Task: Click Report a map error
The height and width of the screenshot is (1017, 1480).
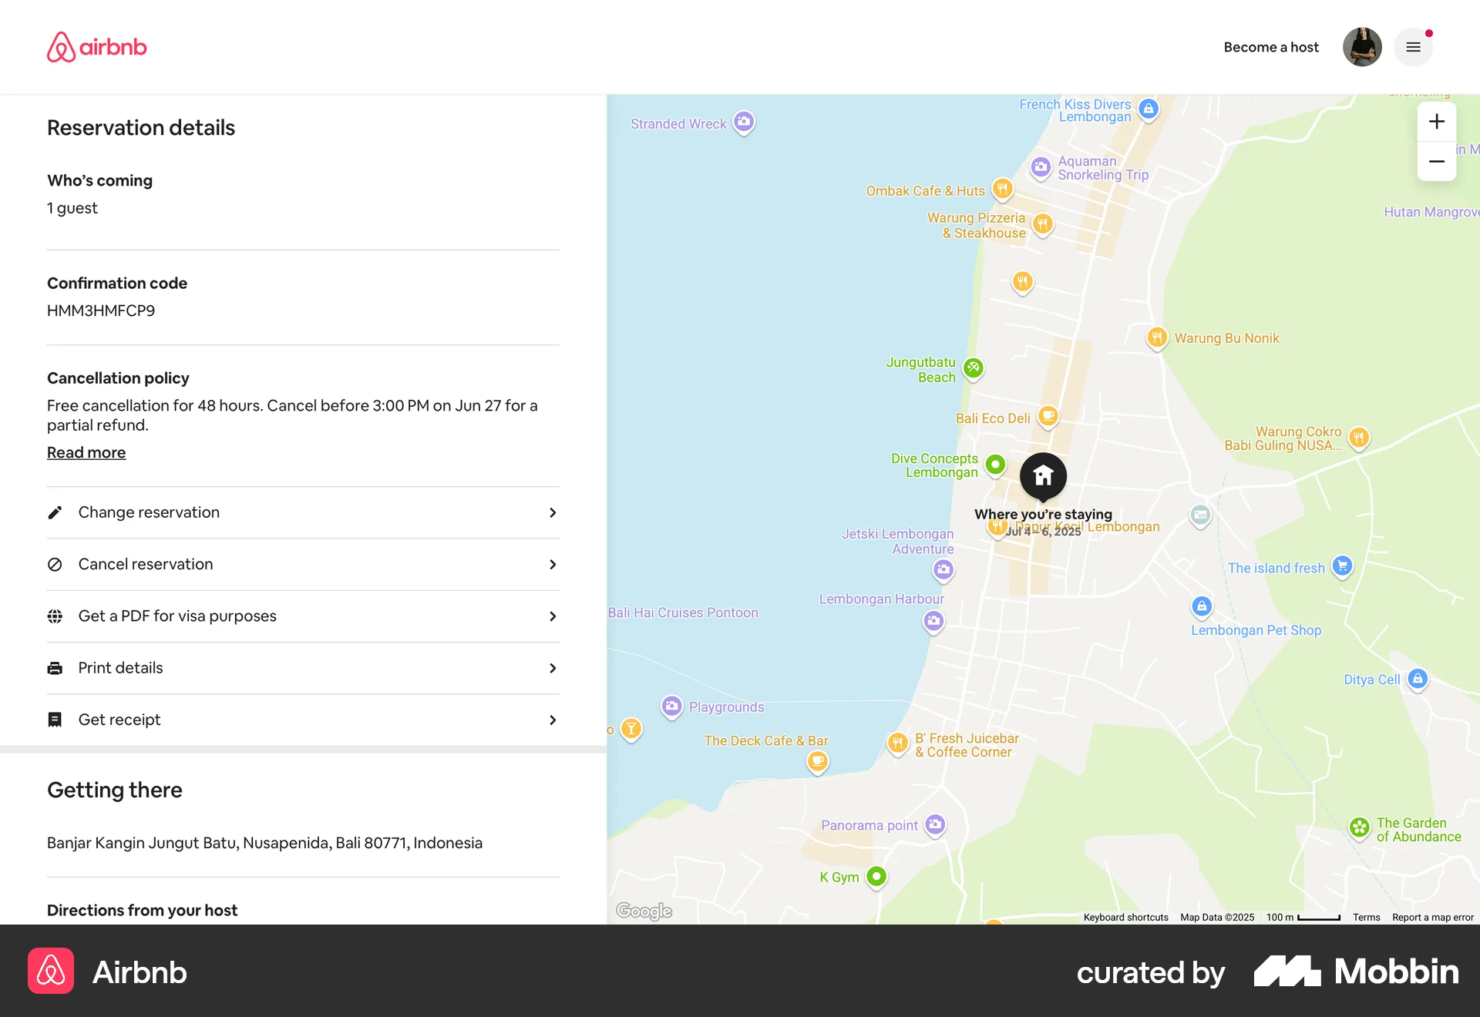Action: [x=1432, y=917]
